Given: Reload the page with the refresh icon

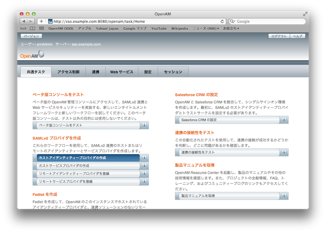Looking at the screenshot, I should [x=222, y=21].
